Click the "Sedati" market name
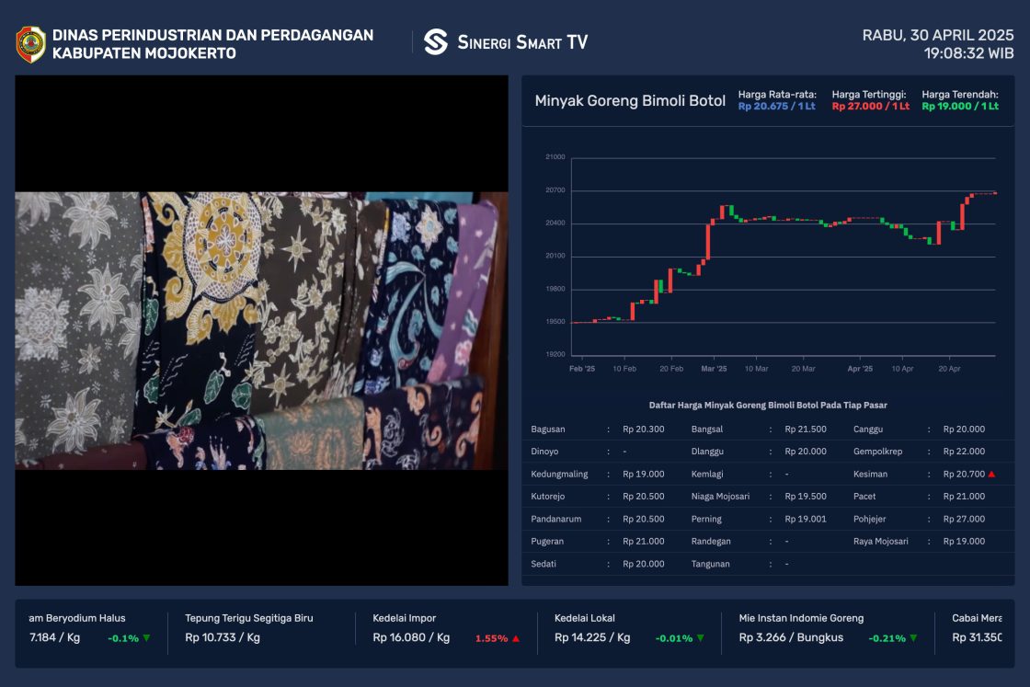The image size is (1030, 687). (x=544, y=564)
